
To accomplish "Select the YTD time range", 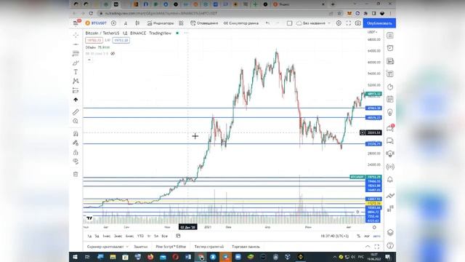I will (x=140, y=236).
